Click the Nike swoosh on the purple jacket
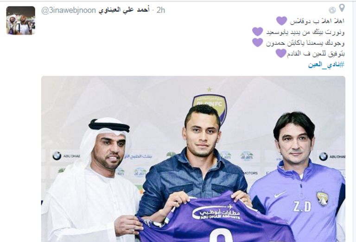The height and width of the screenshot is (242, 356). click(280, 194)
